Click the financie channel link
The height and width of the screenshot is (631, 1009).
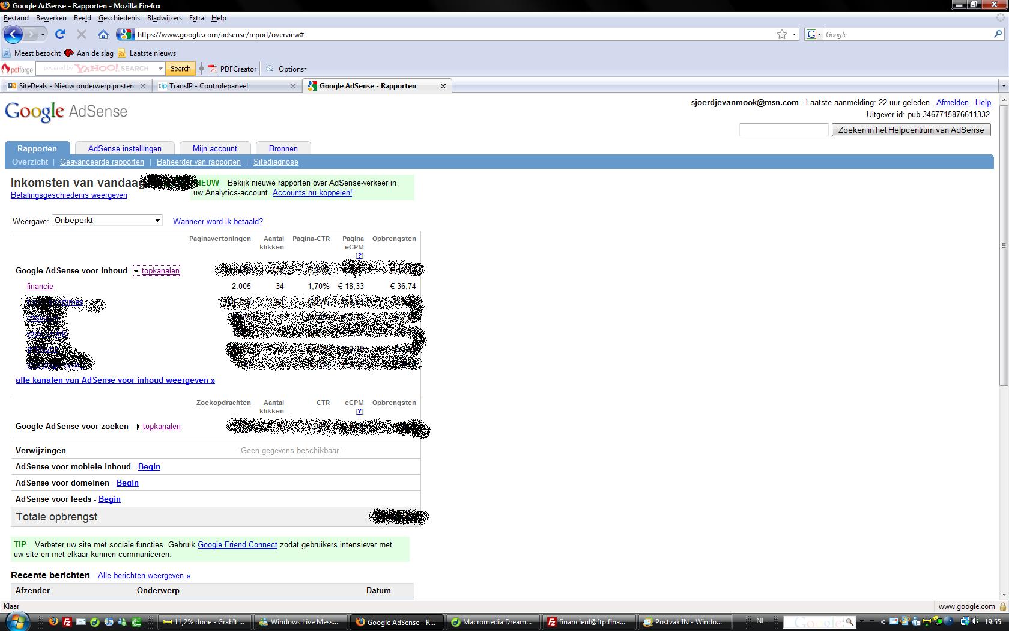point(40,286)
